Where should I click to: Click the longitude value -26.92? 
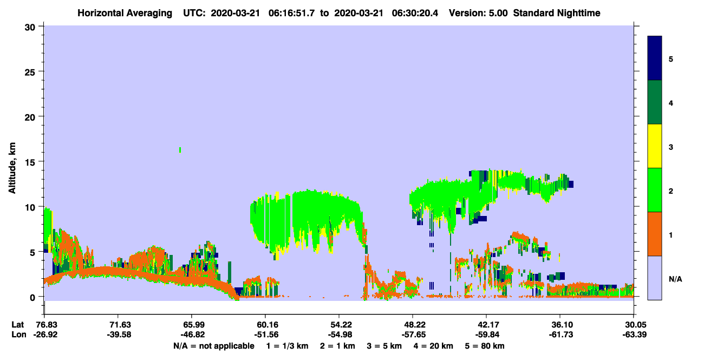(44, 334)
